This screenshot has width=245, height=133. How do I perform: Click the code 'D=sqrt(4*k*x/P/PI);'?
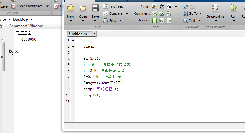point(103,83)
